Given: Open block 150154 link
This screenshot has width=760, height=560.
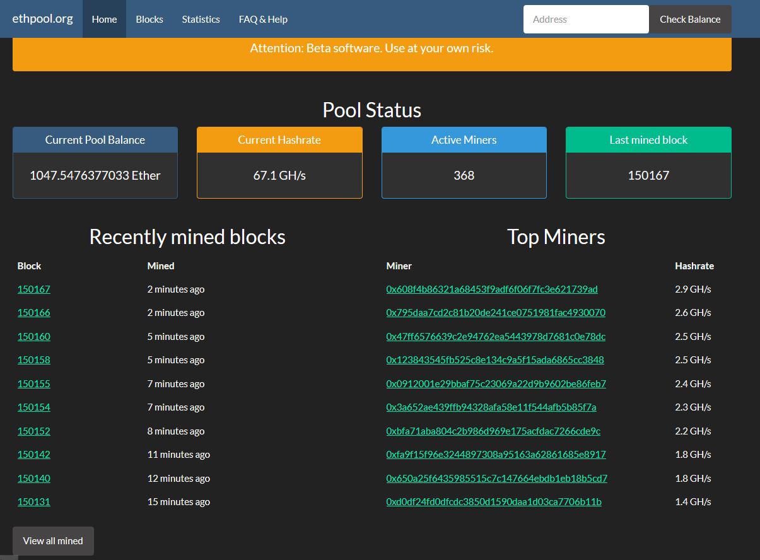Looking at the screenshot, I should (x=34, y=407).
